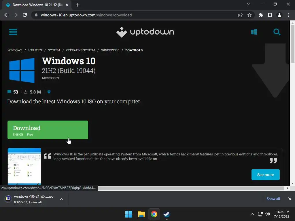Screen dimensions: 295x221
Task: Click the Windows 10 app logo
Action: coord(22,70)
